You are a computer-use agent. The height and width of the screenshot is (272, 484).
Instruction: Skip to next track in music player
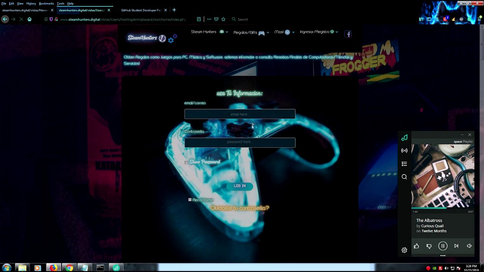[x=456, y=246]
